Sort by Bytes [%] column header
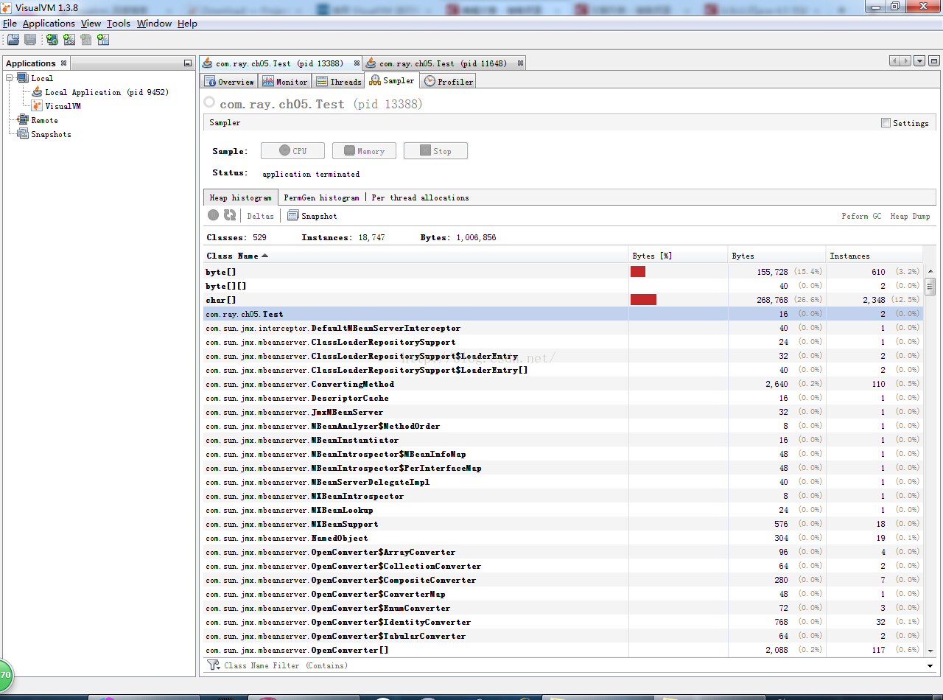This screenshot has height=700, width=943. pyautogui.click(x=678, y=256)
